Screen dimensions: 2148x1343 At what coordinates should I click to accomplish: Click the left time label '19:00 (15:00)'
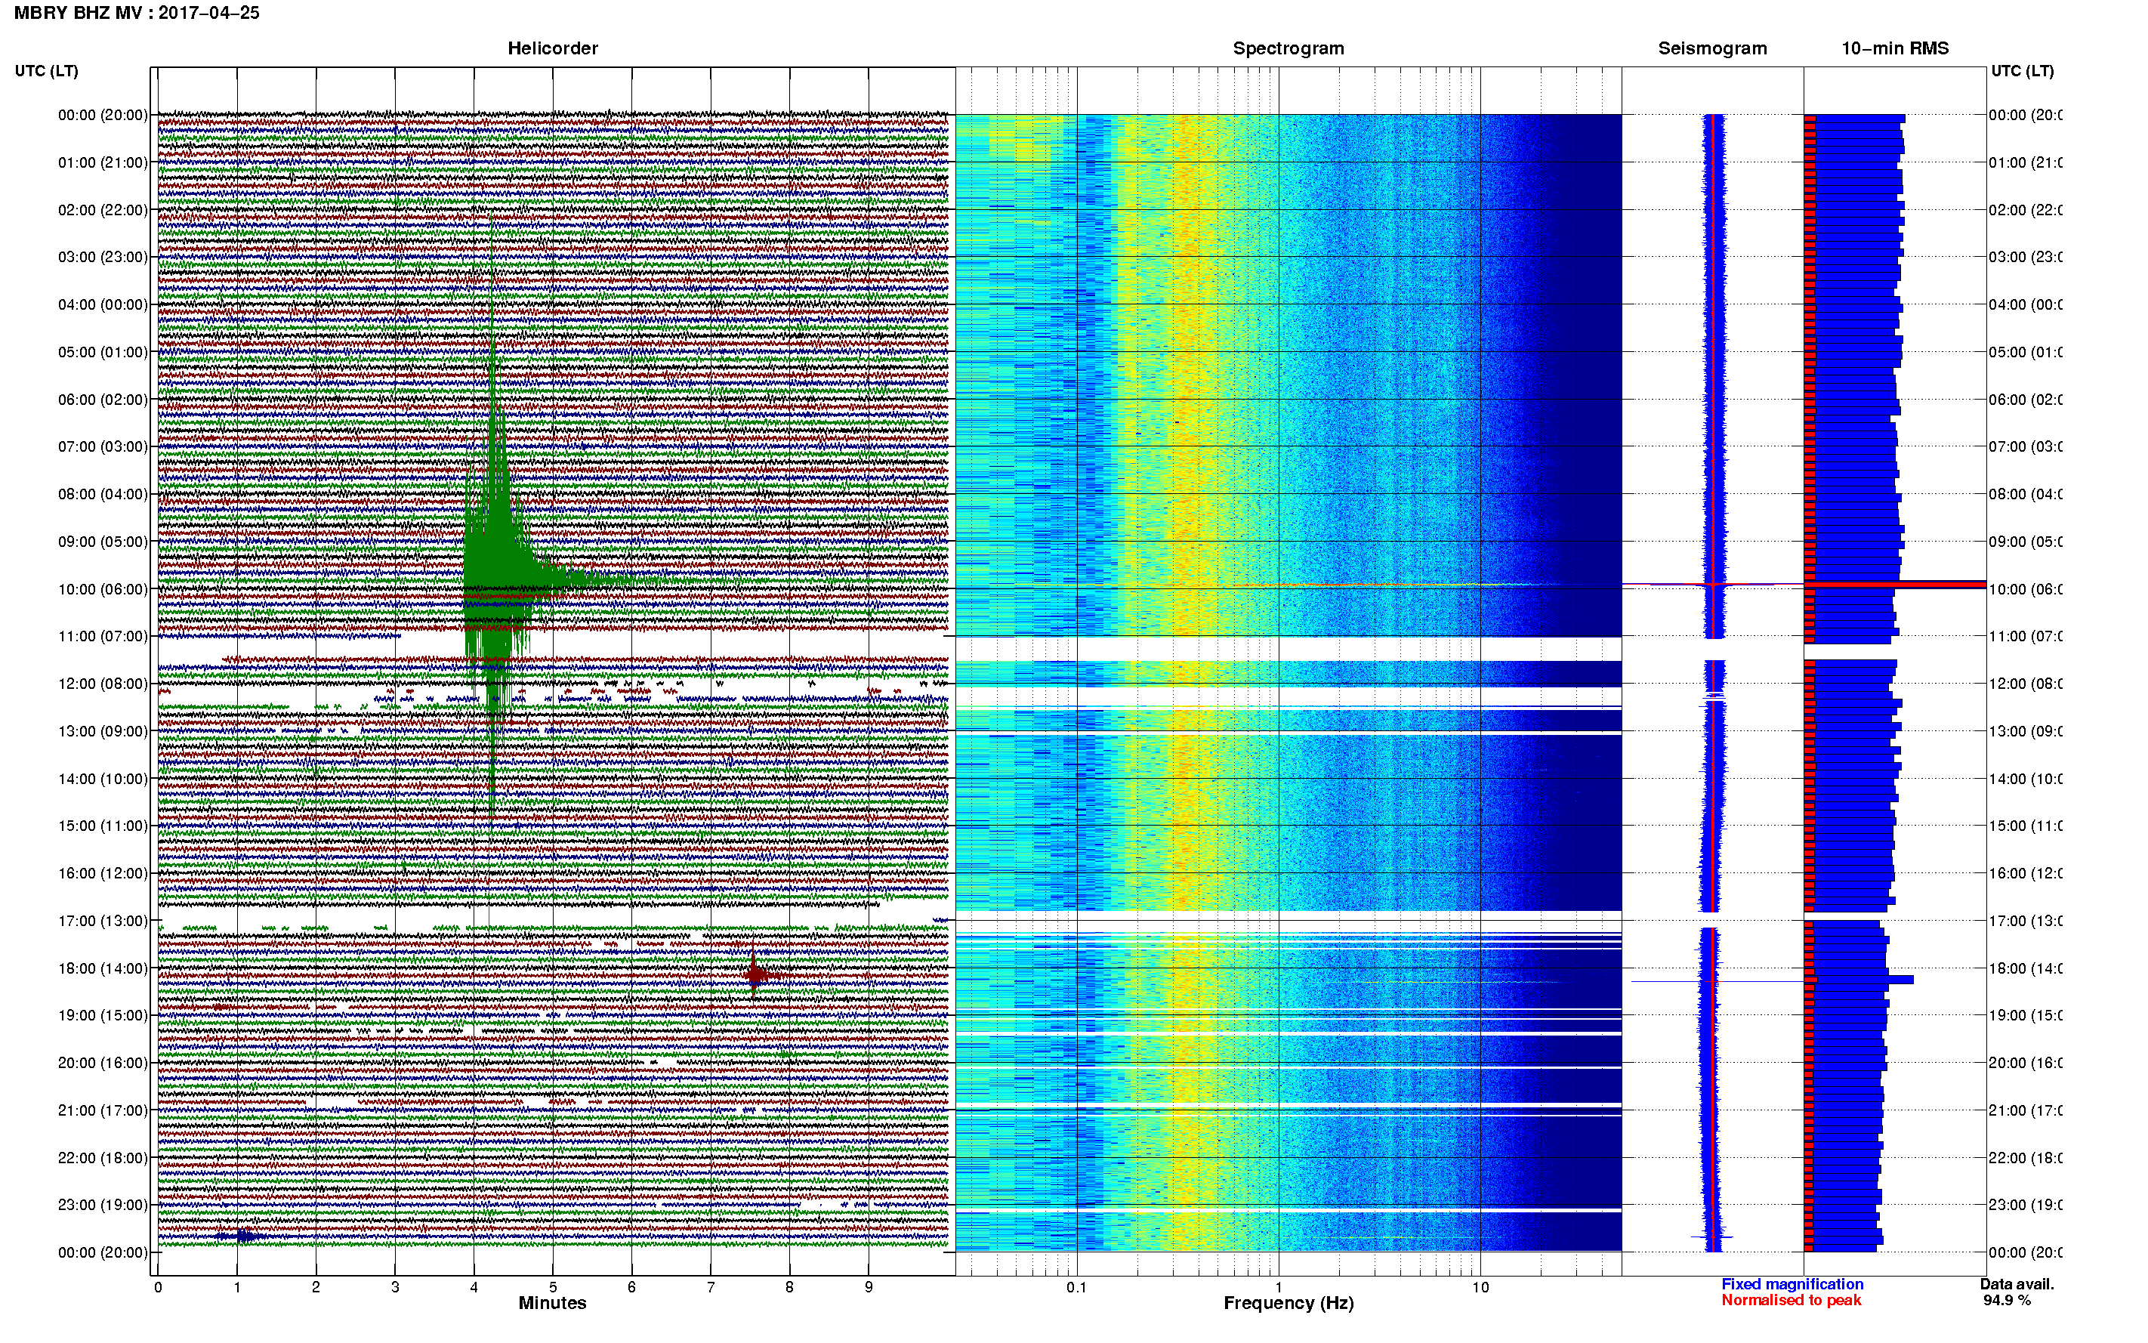pyautogui.click(x=103, y=1014)
